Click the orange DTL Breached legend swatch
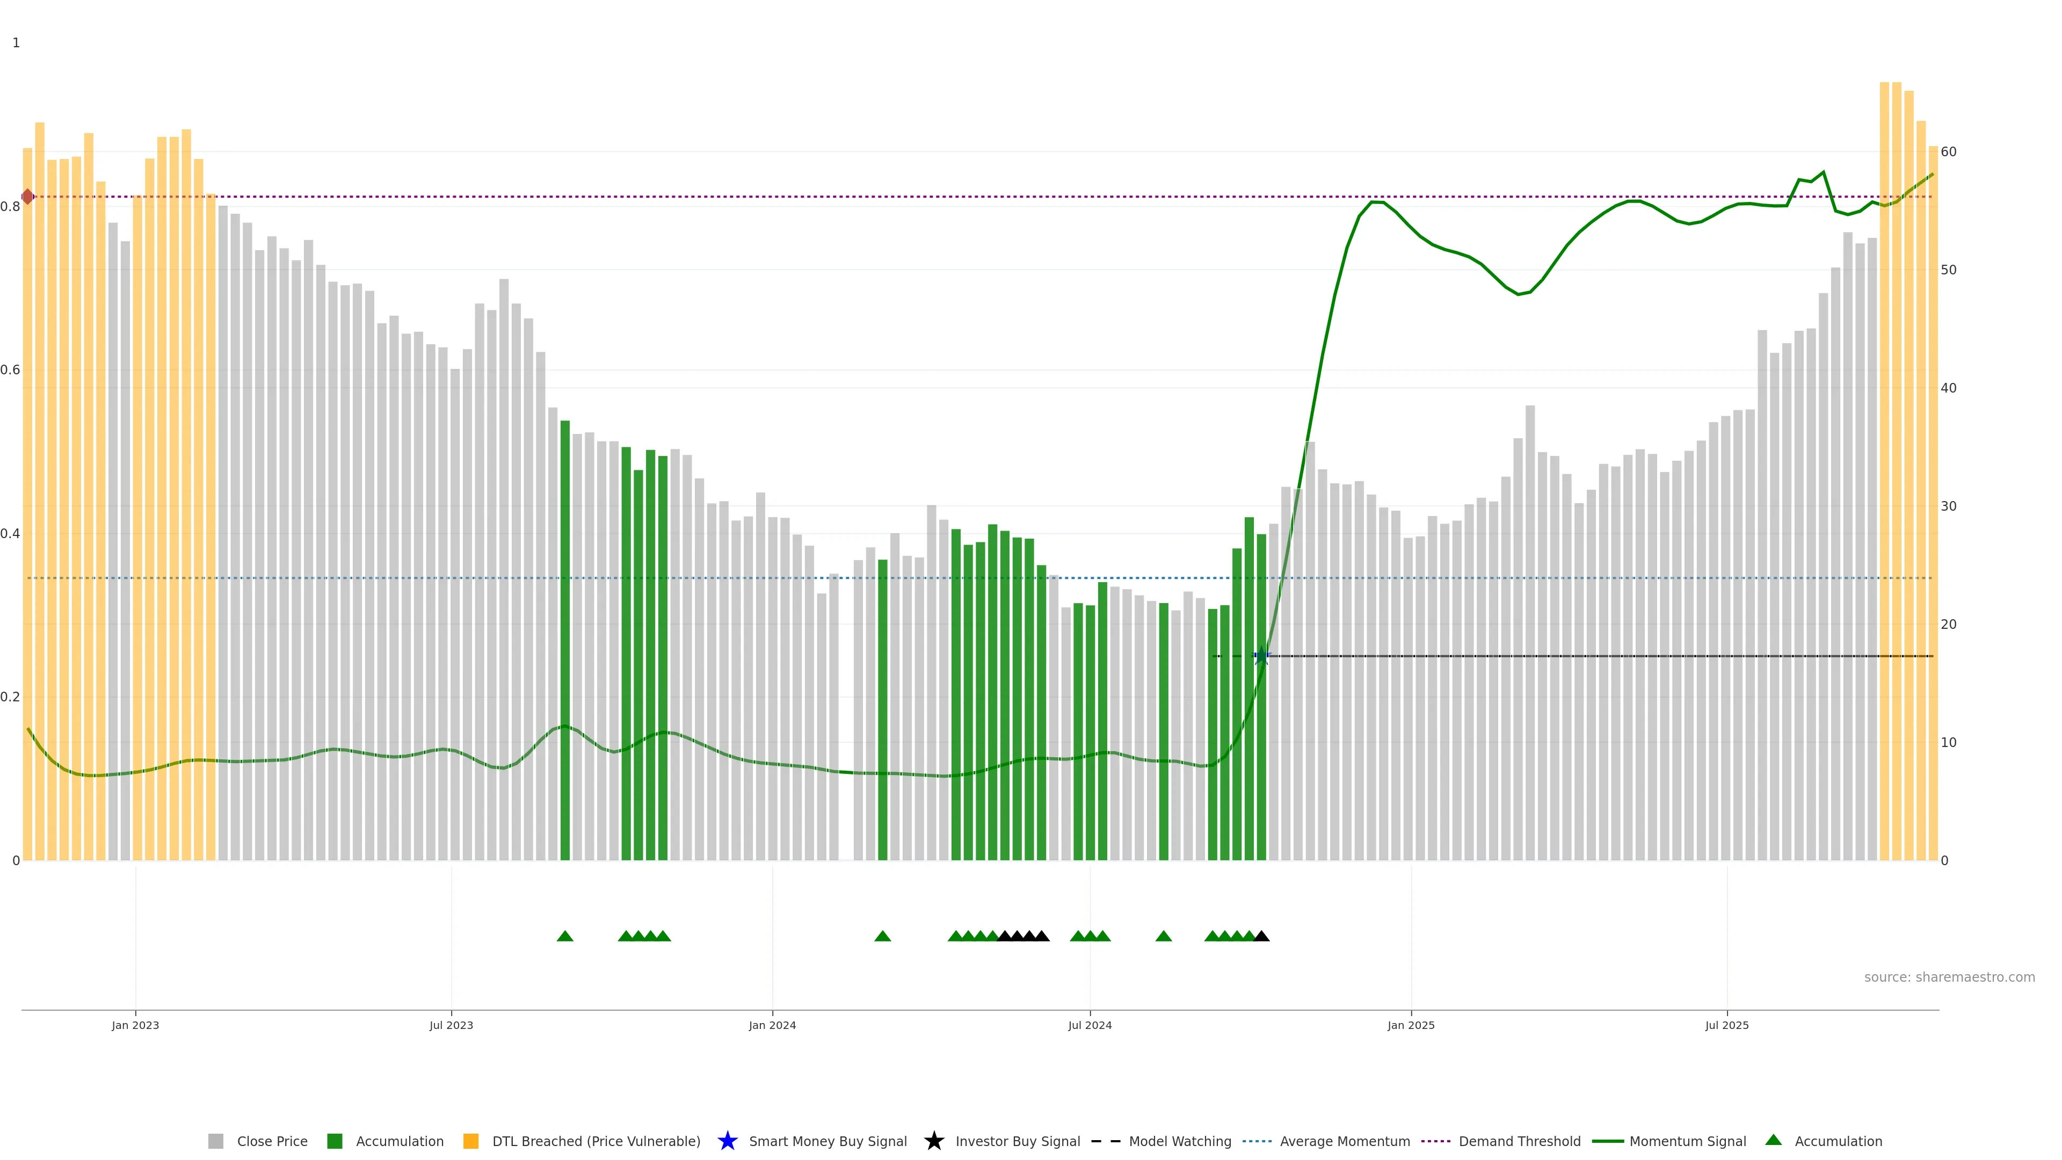Image resolution: width=2062 pixels, height=1160 pixels. [x=471, y=1141]
